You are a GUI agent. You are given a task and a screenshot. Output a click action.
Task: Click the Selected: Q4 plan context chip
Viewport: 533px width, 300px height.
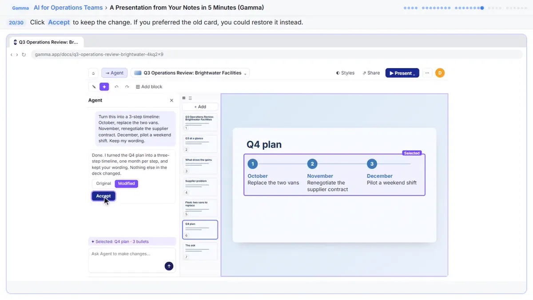click(x=132, y=242)
